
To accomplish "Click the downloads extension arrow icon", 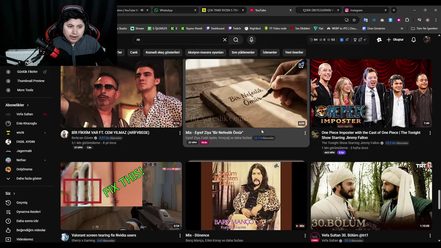I will pos(390,20).
